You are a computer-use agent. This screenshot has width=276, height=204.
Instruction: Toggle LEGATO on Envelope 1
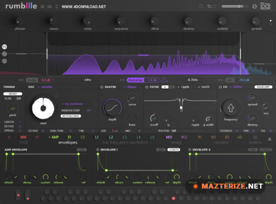(174, 150)
